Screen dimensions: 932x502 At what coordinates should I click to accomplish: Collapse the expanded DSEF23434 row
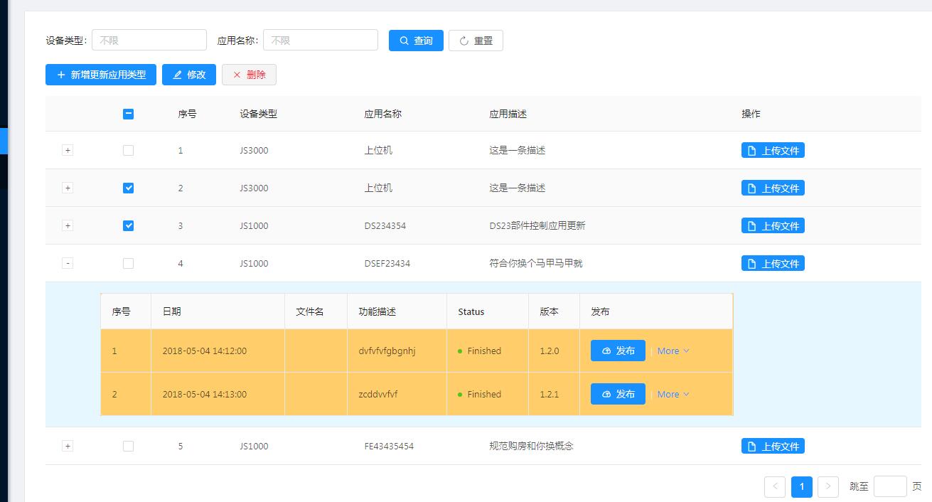(x=68, y=263)
